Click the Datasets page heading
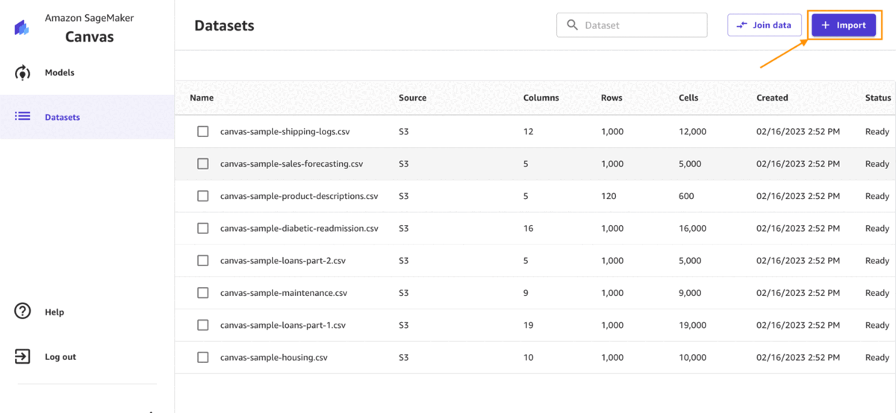Image resolution: width=896 pixels, height=413 pixels. coord(224,25)
